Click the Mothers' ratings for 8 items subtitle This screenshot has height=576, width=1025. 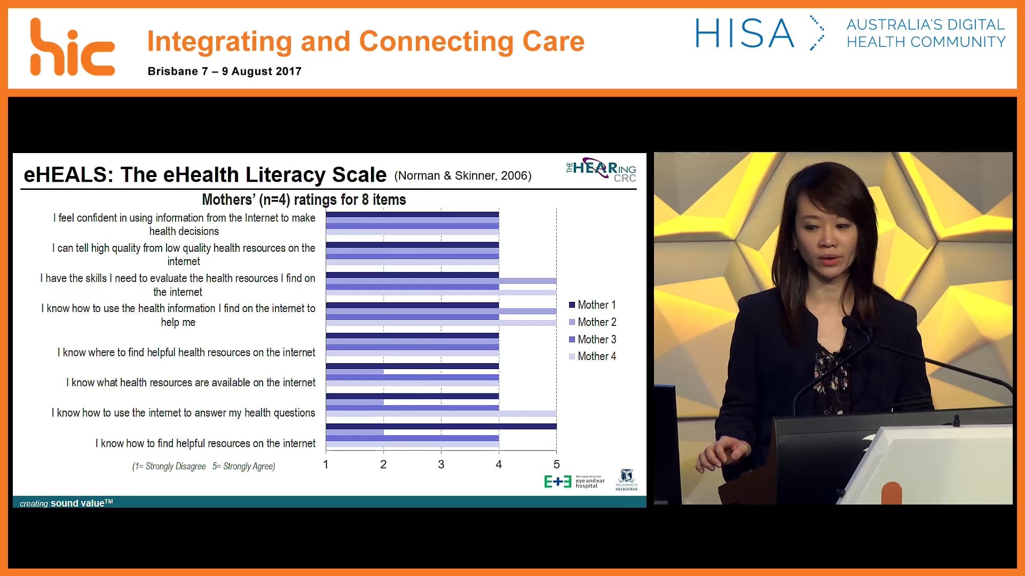[x=304, y=199]
